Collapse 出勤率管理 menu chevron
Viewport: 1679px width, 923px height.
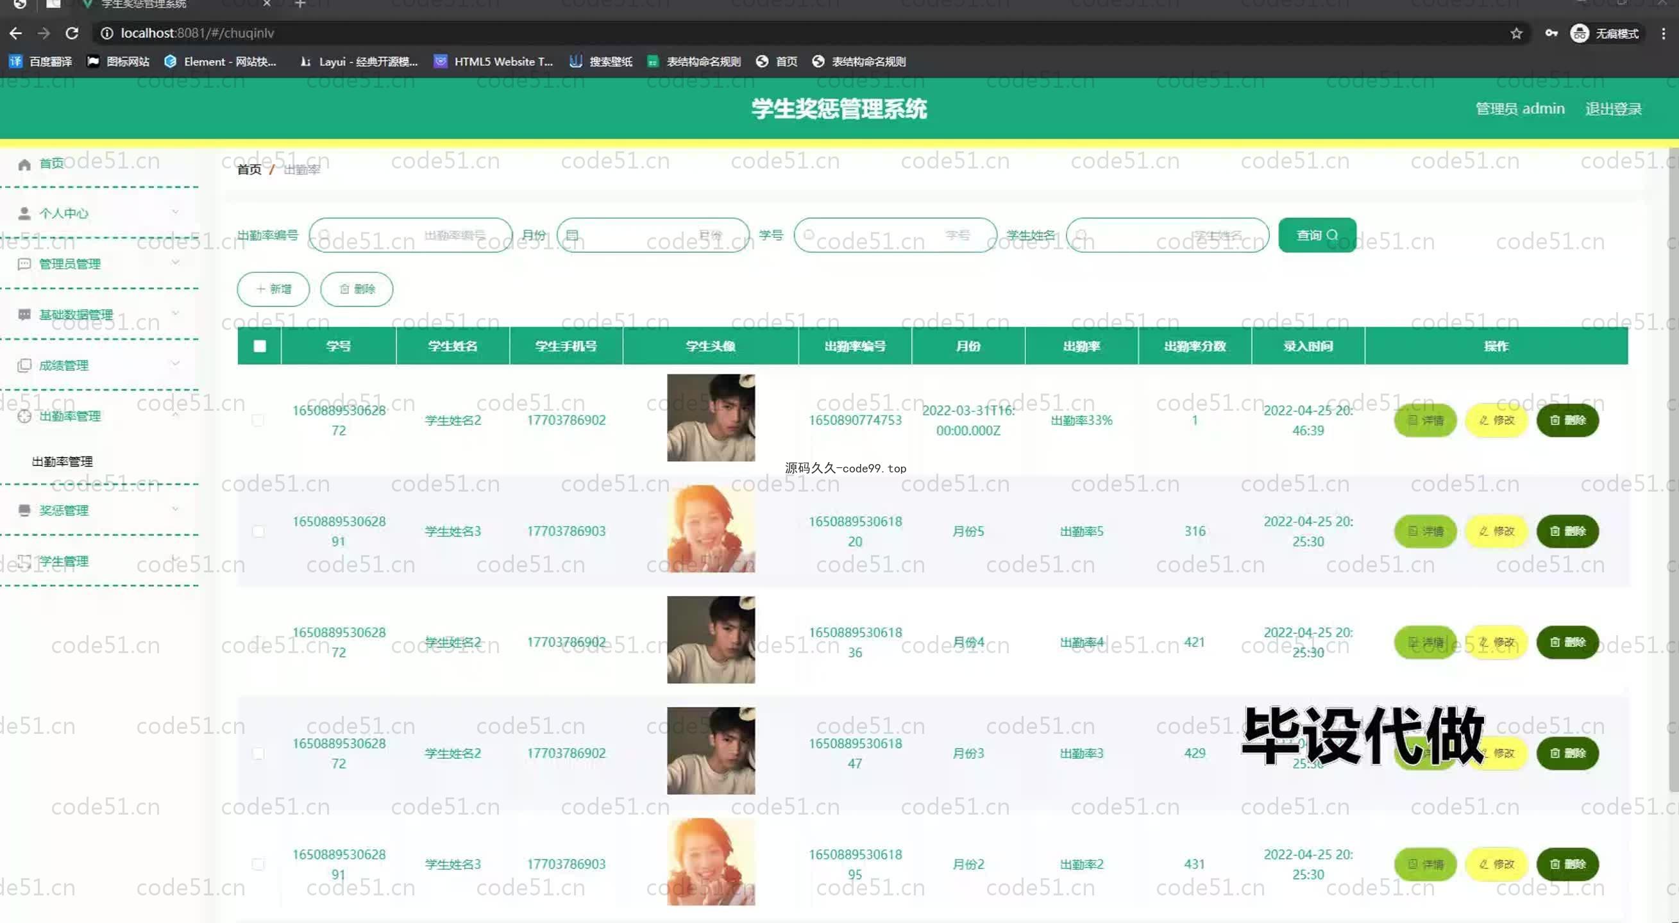174,415
